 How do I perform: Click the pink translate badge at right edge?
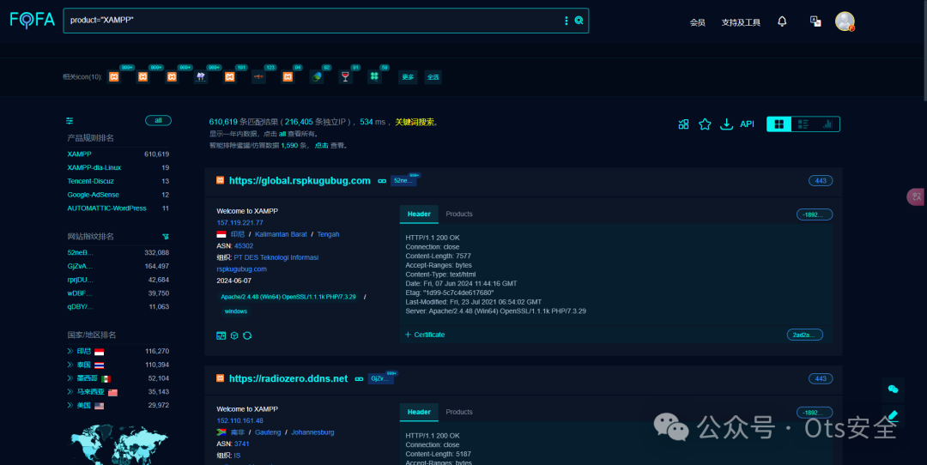[917, 196]
